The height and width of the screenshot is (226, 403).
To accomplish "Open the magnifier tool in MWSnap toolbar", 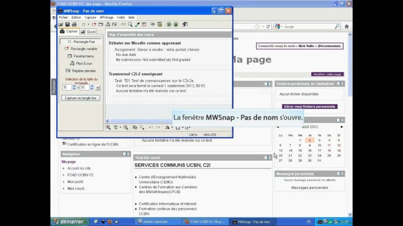I will tap(130, 25).
